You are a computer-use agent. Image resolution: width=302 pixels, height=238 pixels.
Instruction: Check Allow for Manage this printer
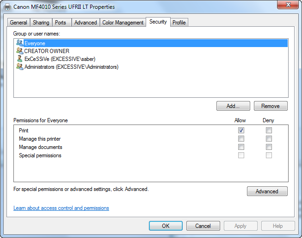[x=241, y=138]
